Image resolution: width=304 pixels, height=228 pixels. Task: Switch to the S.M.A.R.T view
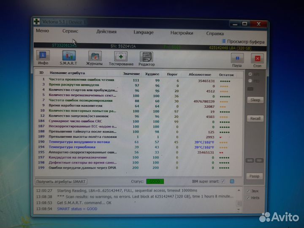pyautogui.click(x=69, y=57)
